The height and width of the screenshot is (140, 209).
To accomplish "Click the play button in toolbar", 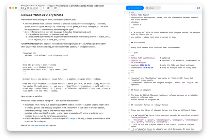I will 43,8.
